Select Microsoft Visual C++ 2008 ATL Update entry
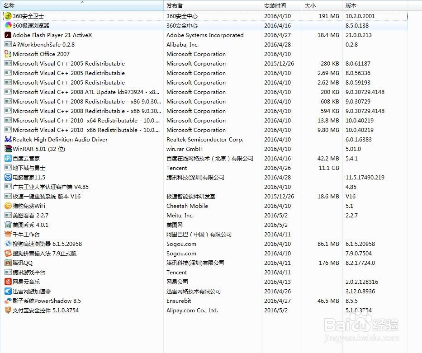 [x=206, y=92]
